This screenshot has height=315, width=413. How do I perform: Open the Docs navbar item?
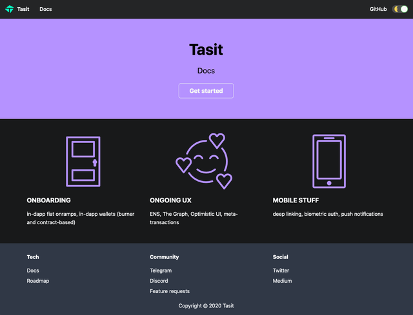[46, 10]
